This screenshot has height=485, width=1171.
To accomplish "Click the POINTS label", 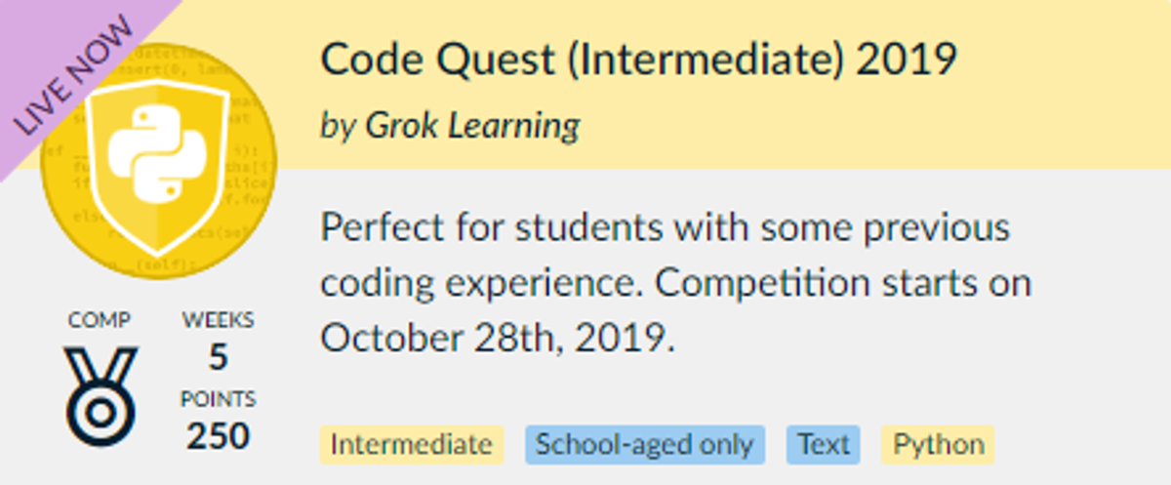I will [x=218, y=399].
